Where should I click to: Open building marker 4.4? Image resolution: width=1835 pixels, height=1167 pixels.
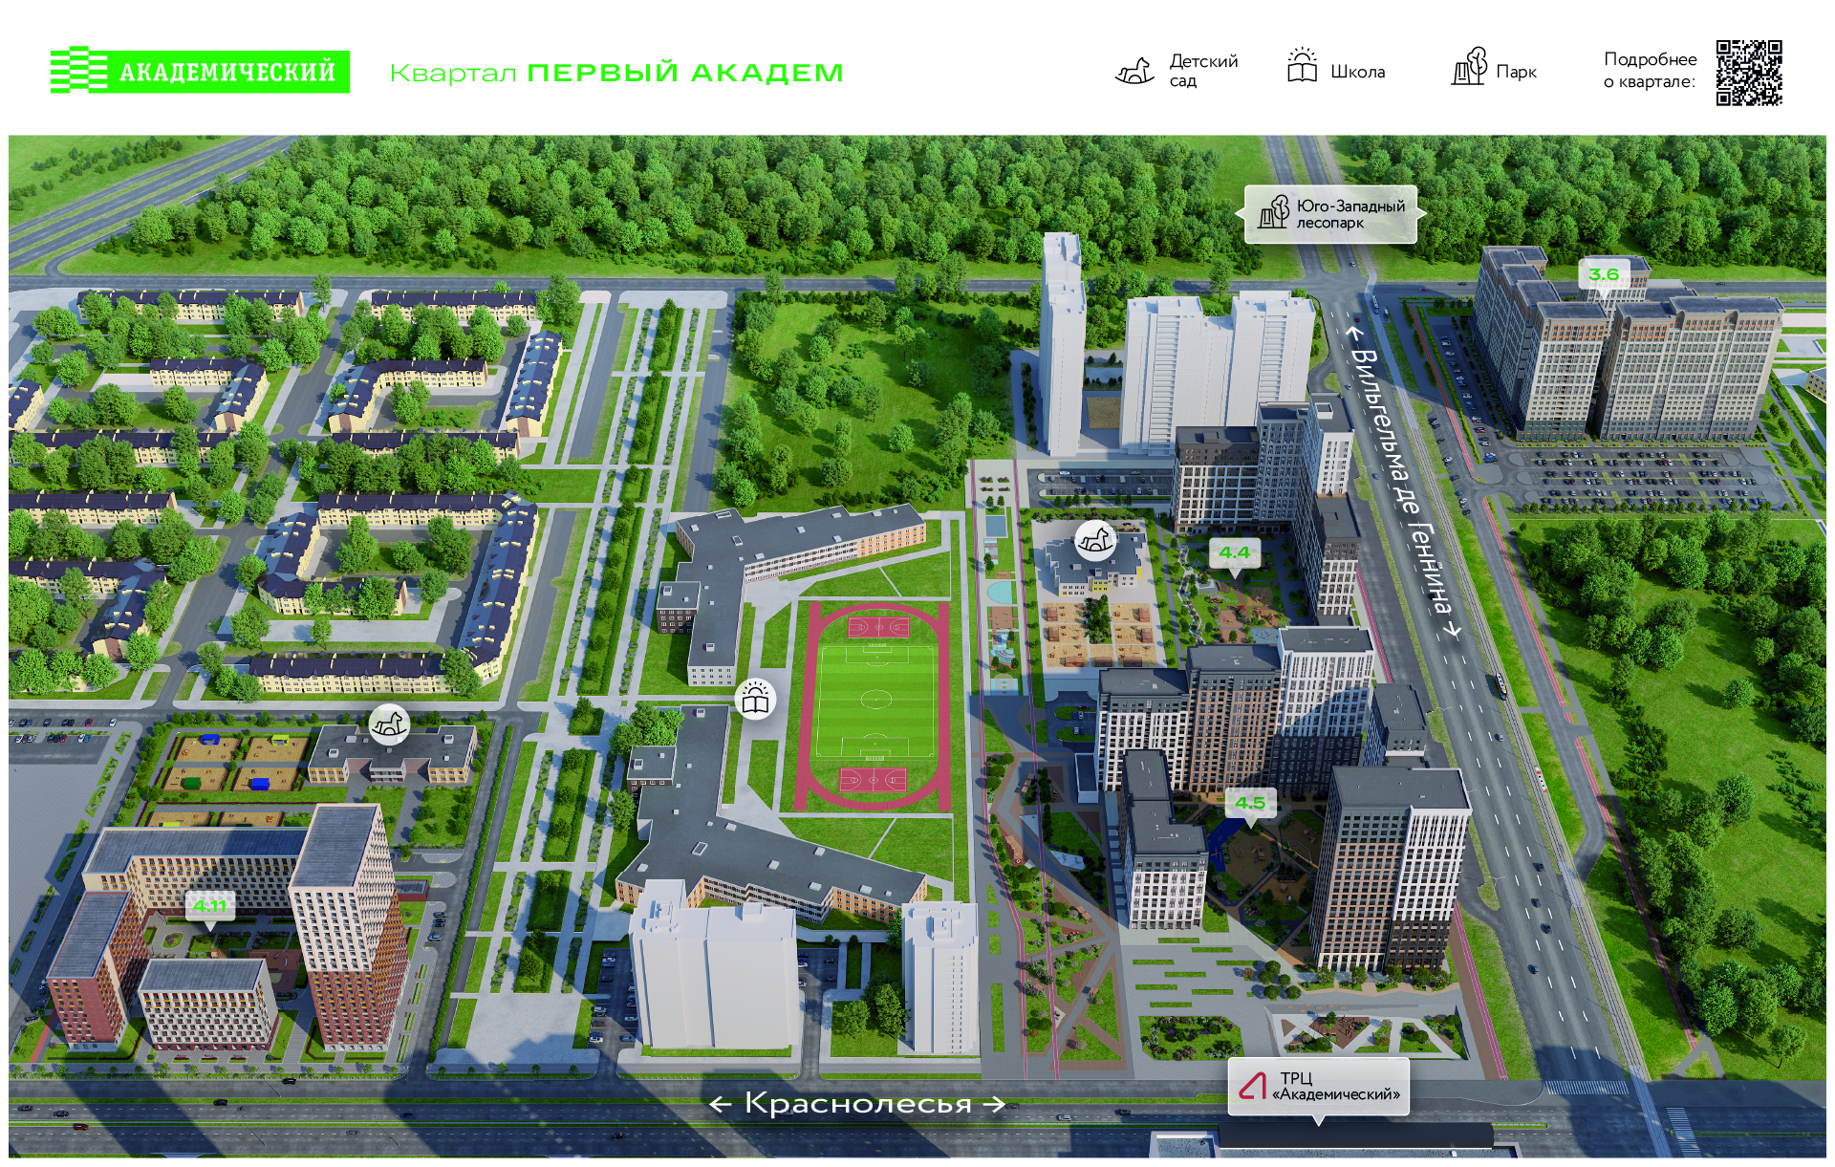coord(1234,552)
